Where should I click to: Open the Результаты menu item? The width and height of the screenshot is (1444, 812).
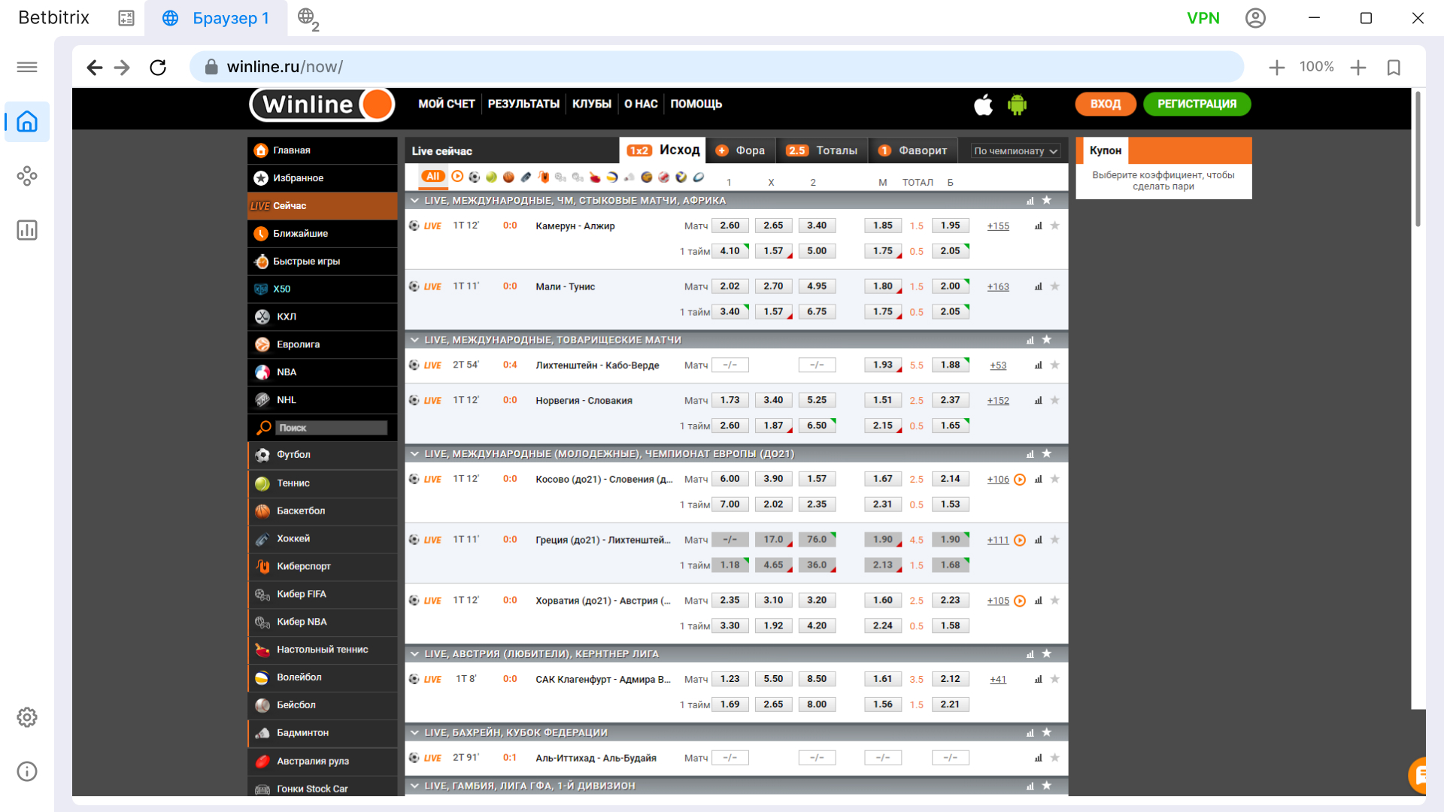(523, 104)
